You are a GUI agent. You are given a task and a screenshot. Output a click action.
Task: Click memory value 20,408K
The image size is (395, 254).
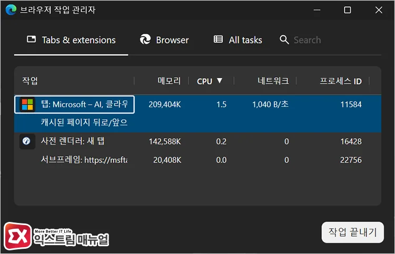(x=167, y=160)
